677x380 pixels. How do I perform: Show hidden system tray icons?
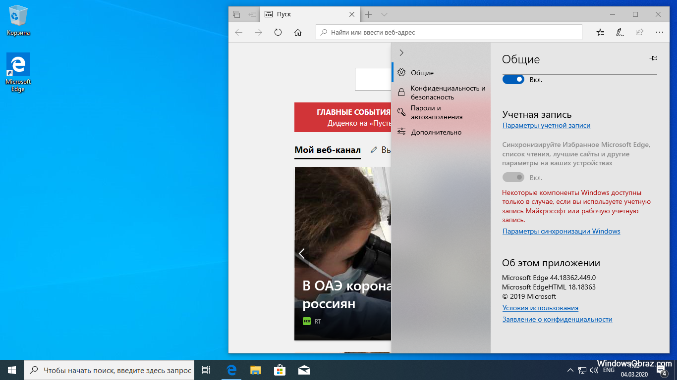[x=569, y=370]
